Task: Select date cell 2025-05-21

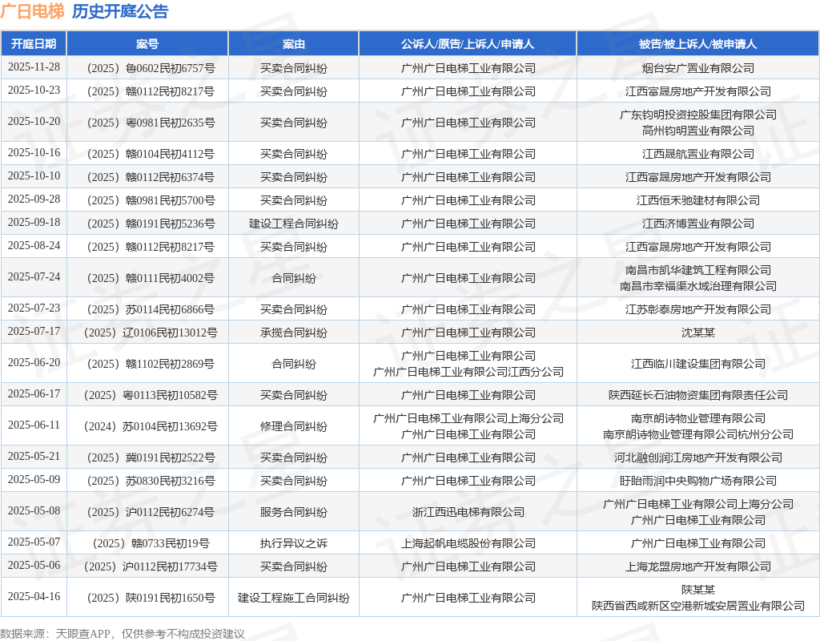Action: (34, 456)
